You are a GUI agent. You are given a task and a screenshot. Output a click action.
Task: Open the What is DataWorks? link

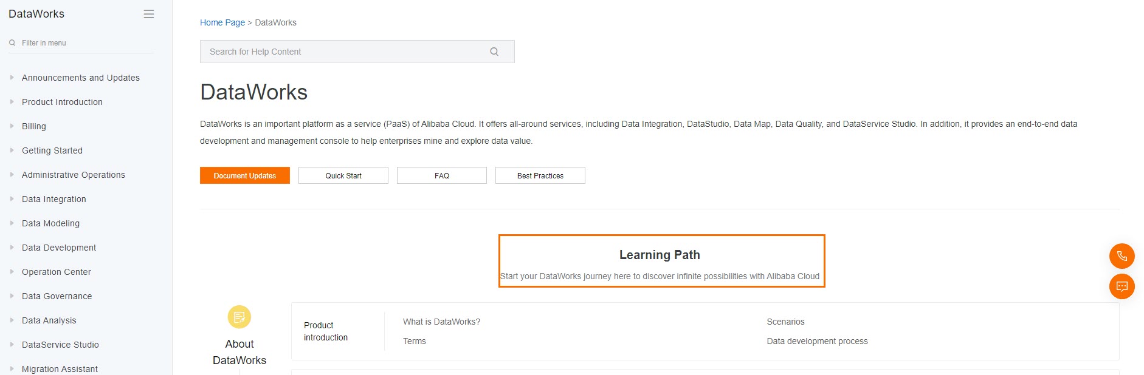tap(441, 322)
